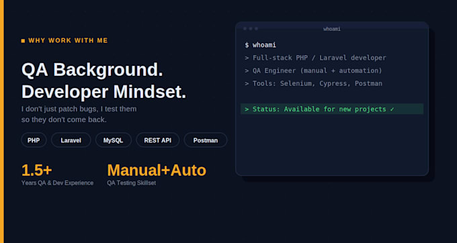Click the orange square bullet before WHY
The image size is (457, 243).
point(23,41)
